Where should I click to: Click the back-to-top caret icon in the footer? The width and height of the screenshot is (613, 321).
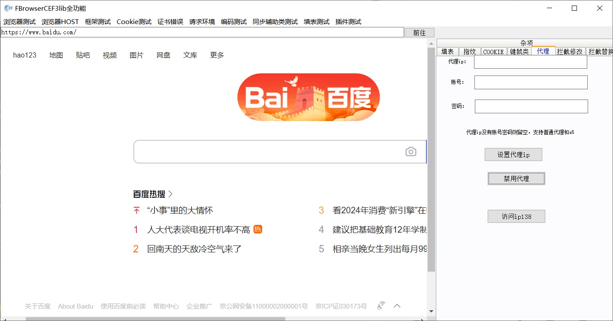tap(397, 306)
